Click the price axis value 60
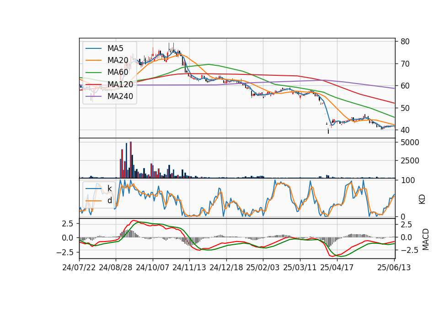Viewport: 439px width, 315px height. pos(405,86)
